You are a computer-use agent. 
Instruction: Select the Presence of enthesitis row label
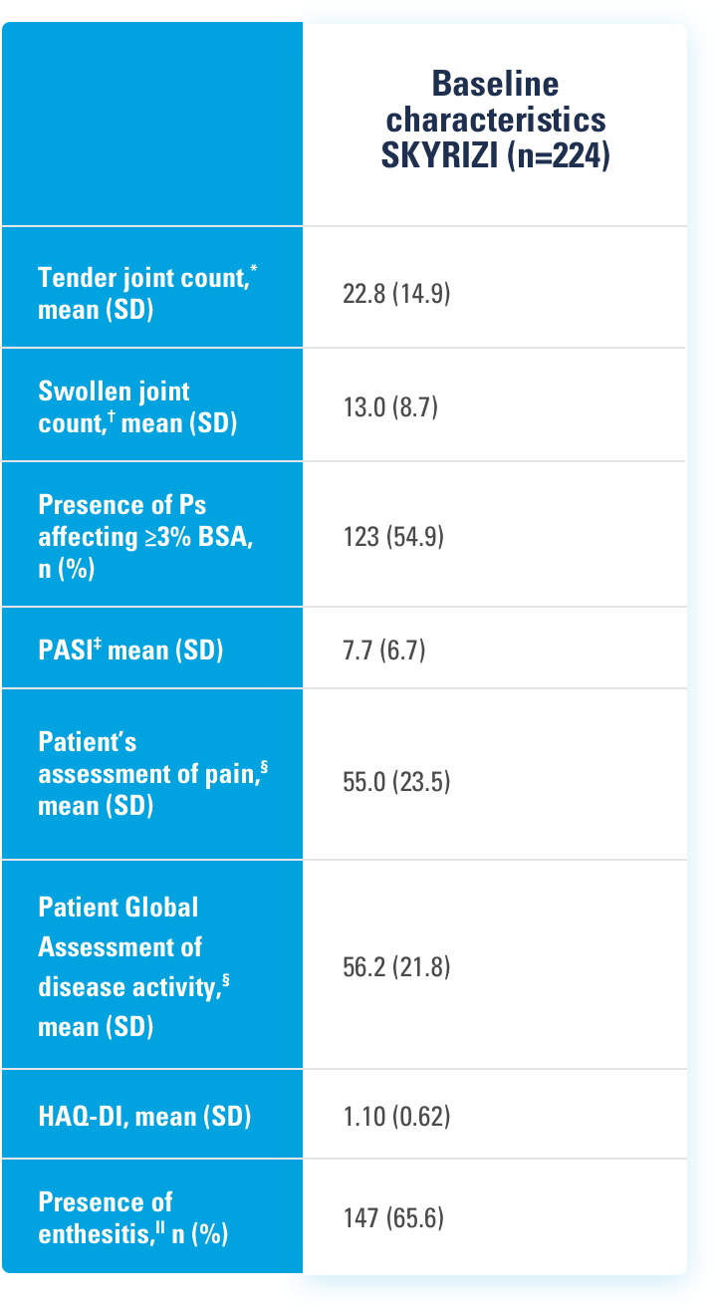[132, 1218]
